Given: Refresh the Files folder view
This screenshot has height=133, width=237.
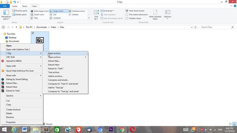Looking at the screenshot, I should [x=195, y=27].
